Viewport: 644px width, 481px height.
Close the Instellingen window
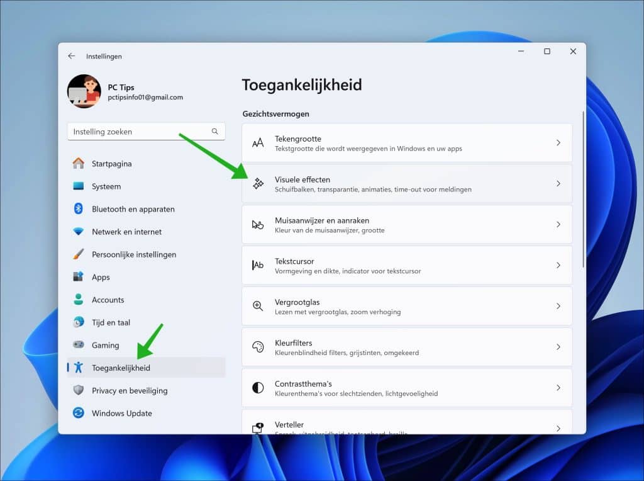[x=573, y=52]
